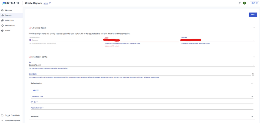Click the Welcome home icon in sidebar

pyautogui.click(x=2, y=10)
